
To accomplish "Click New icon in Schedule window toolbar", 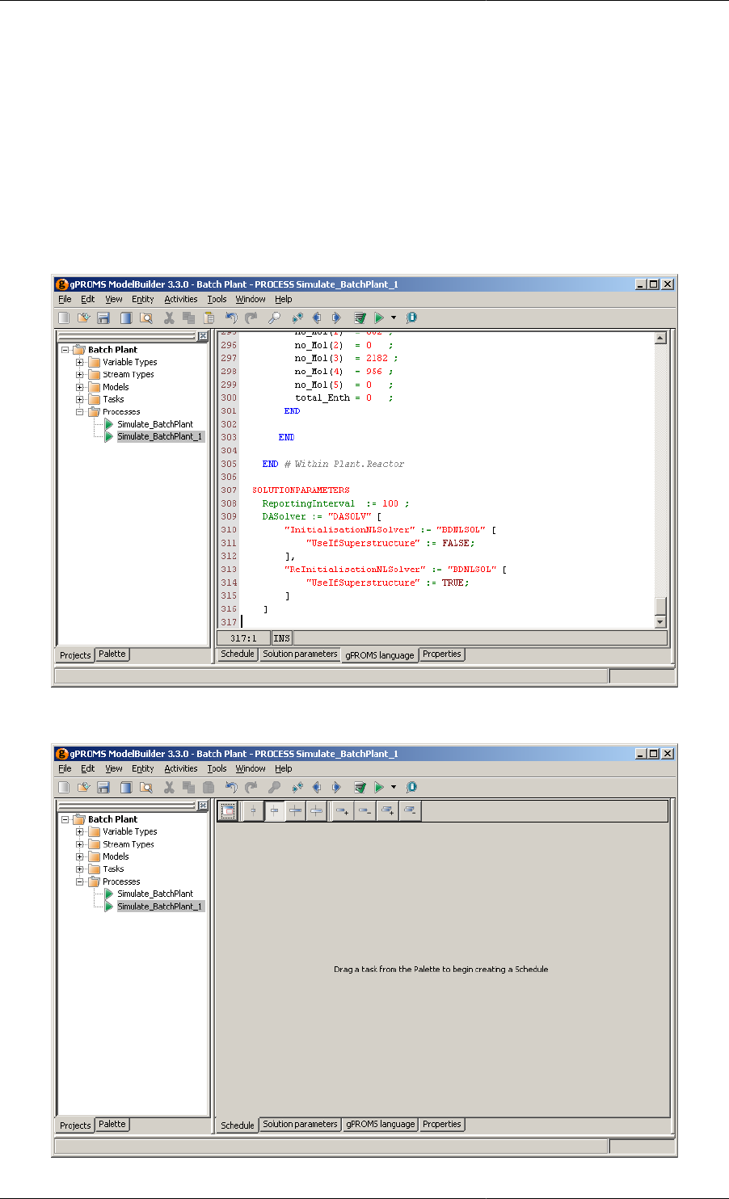I will pos(64,788).
